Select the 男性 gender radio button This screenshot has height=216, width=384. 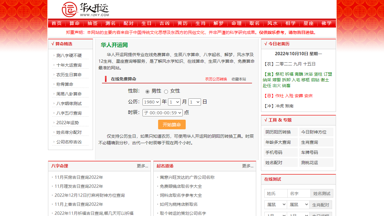147,91
